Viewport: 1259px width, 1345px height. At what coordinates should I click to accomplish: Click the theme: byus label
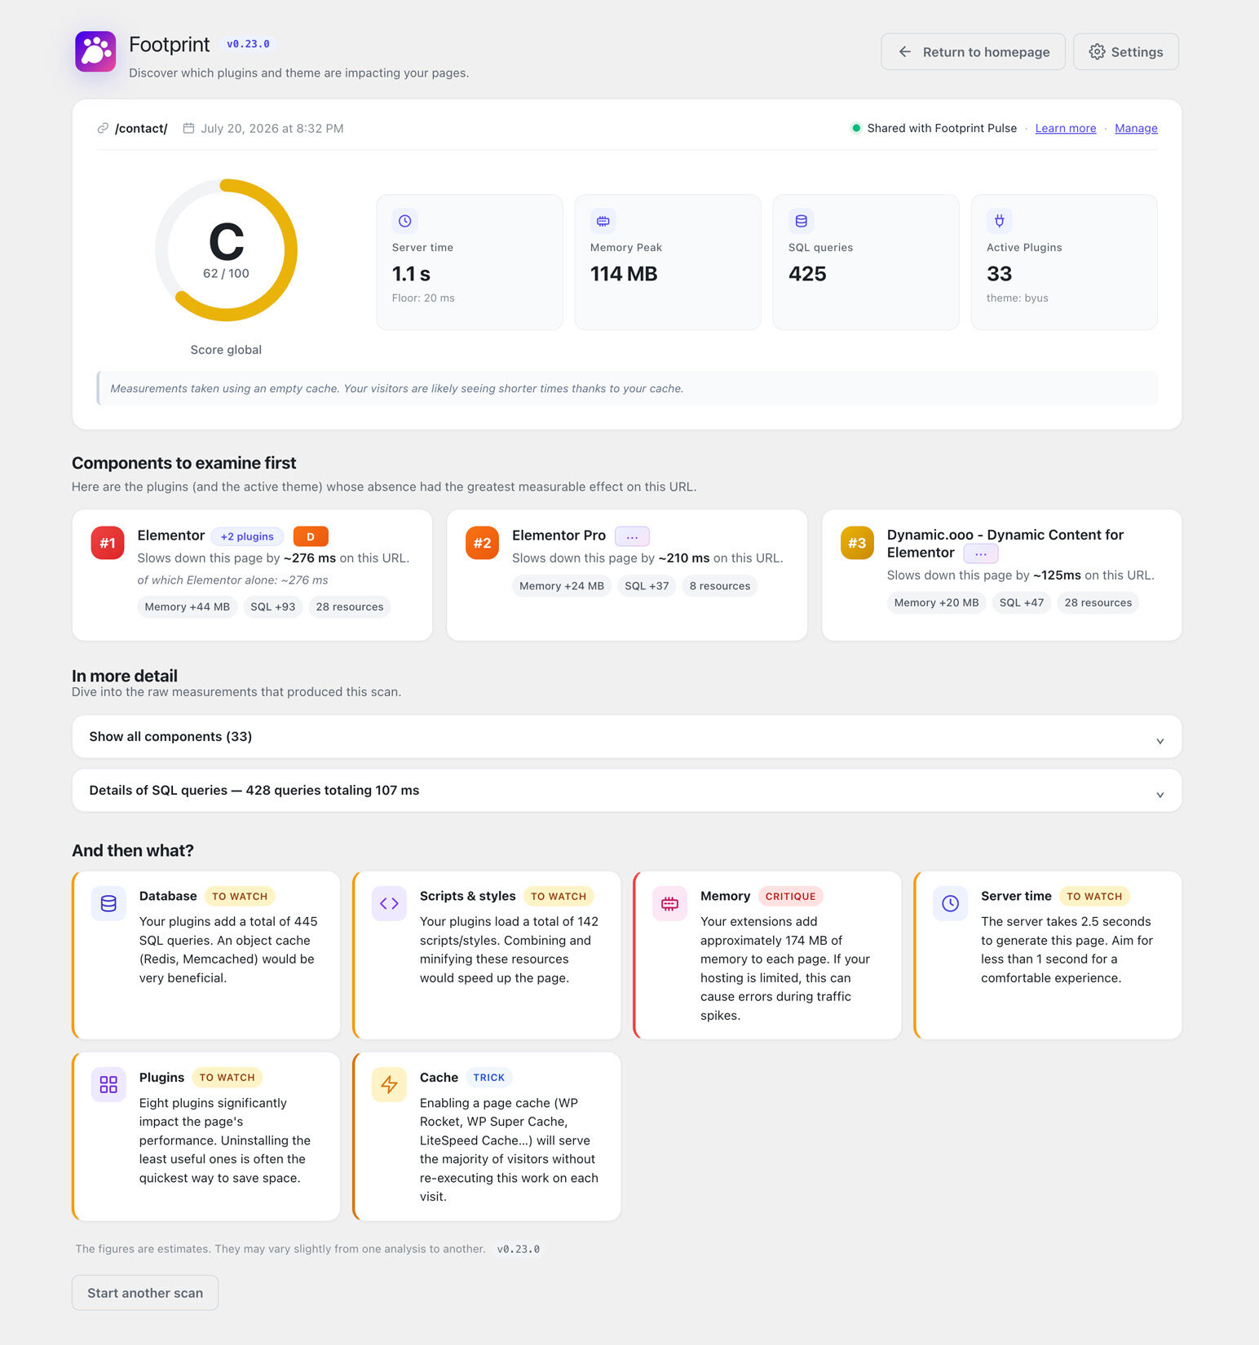click(1017, 298)
